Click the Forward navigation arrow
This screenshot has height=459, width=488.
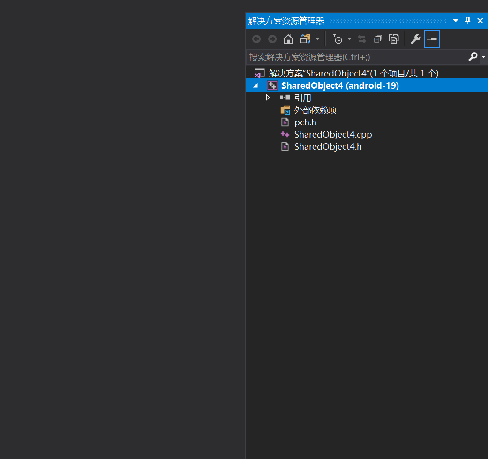pos(272,38)
